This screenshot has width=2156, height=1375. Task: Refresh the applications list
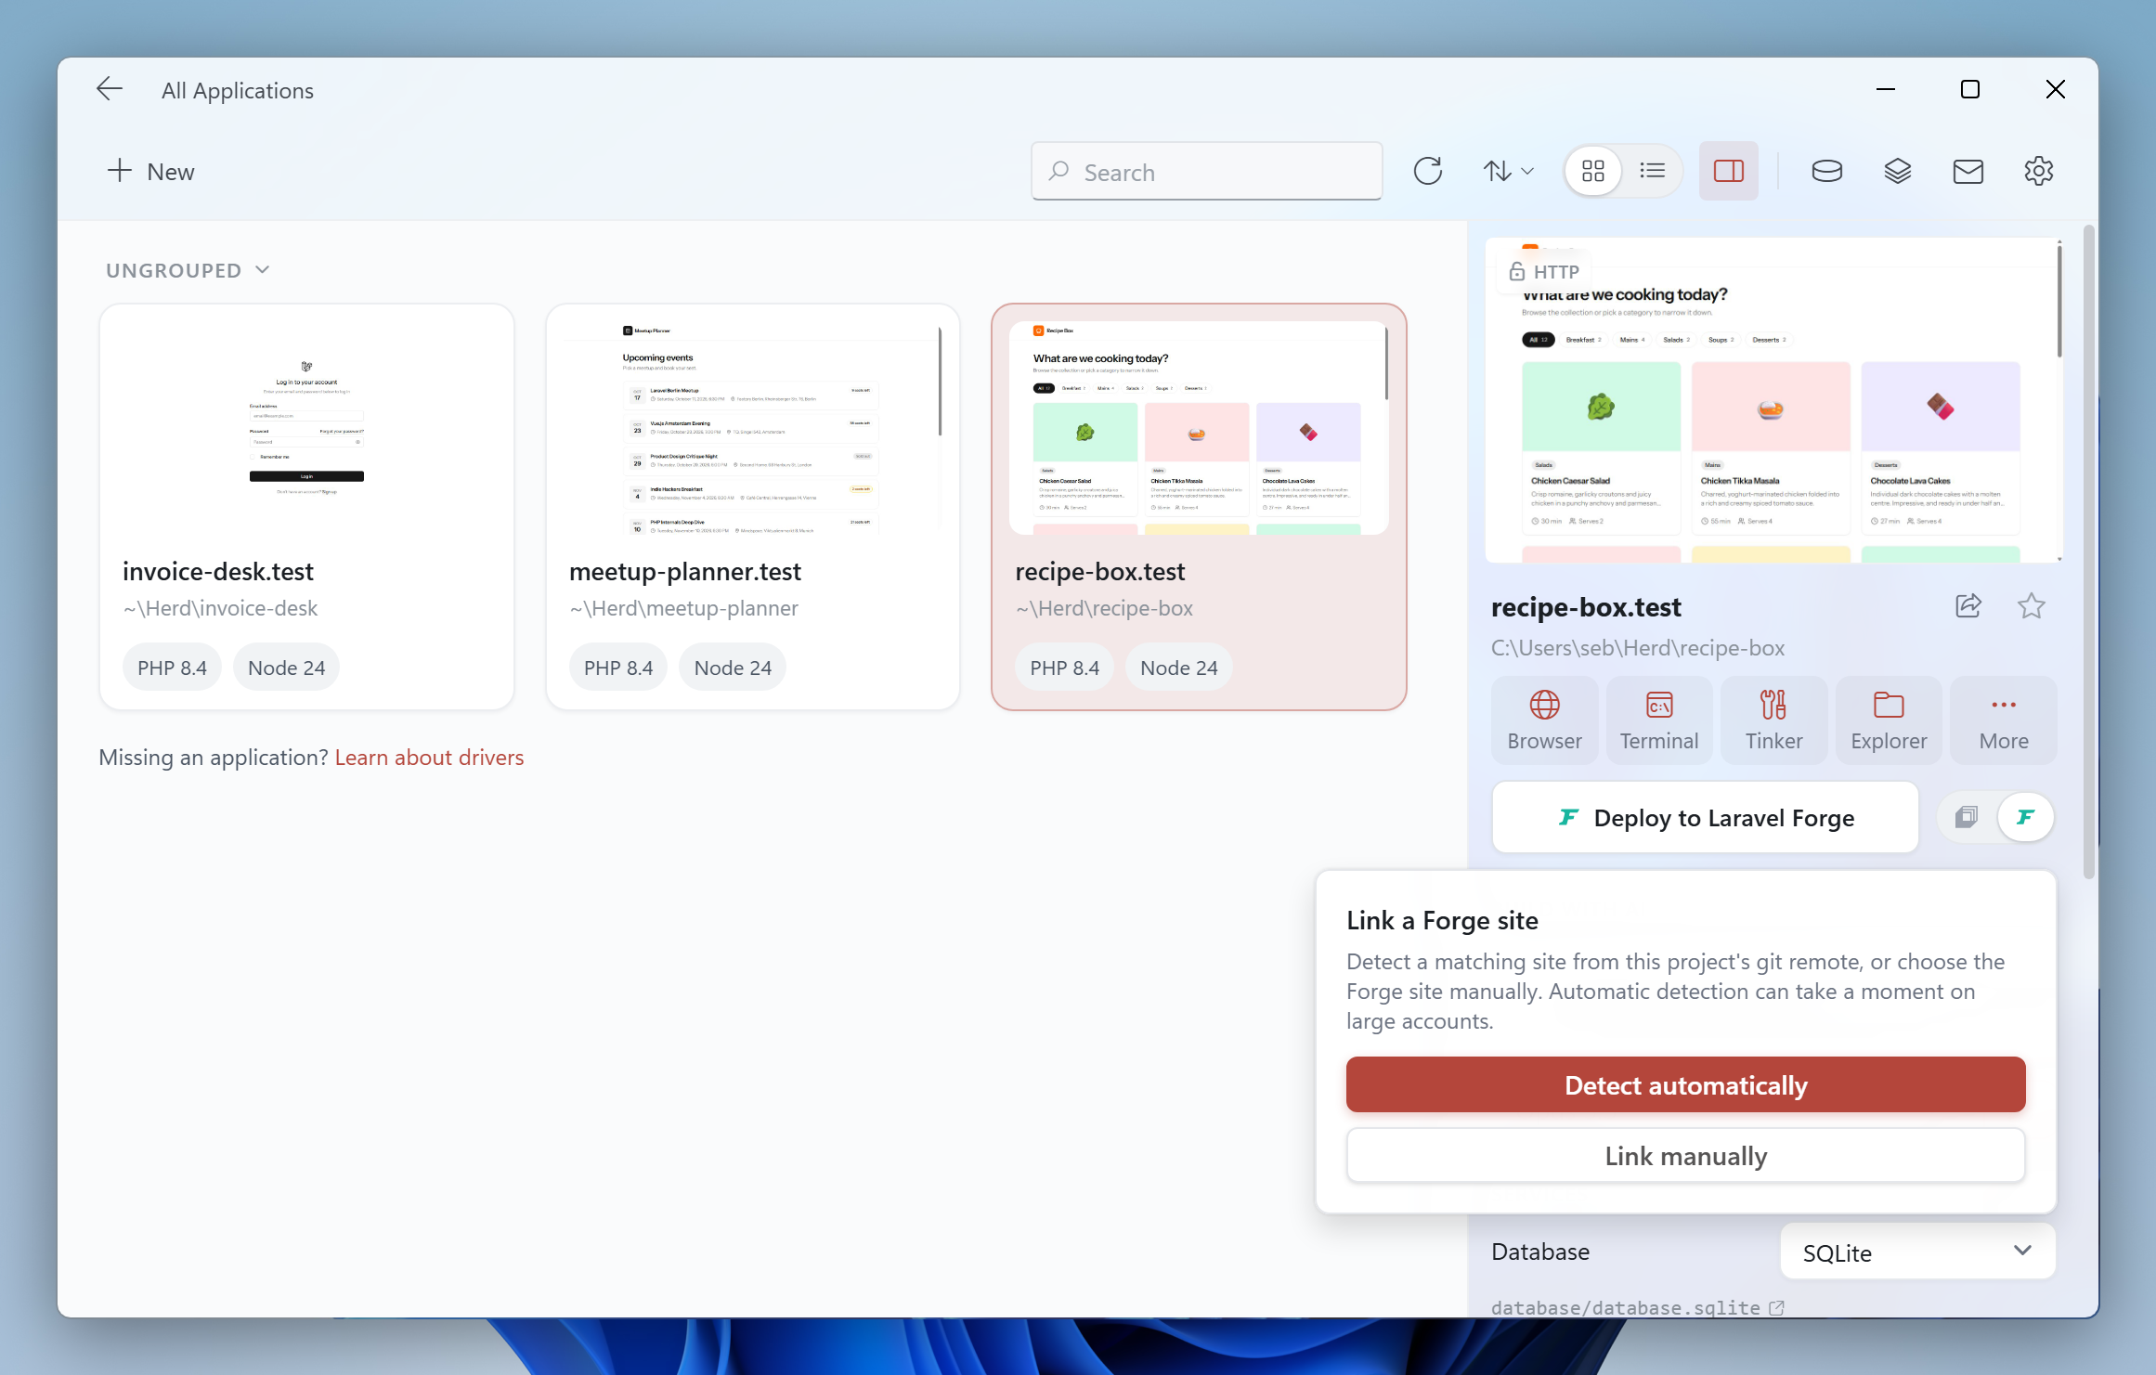[x=1428, y=172]
